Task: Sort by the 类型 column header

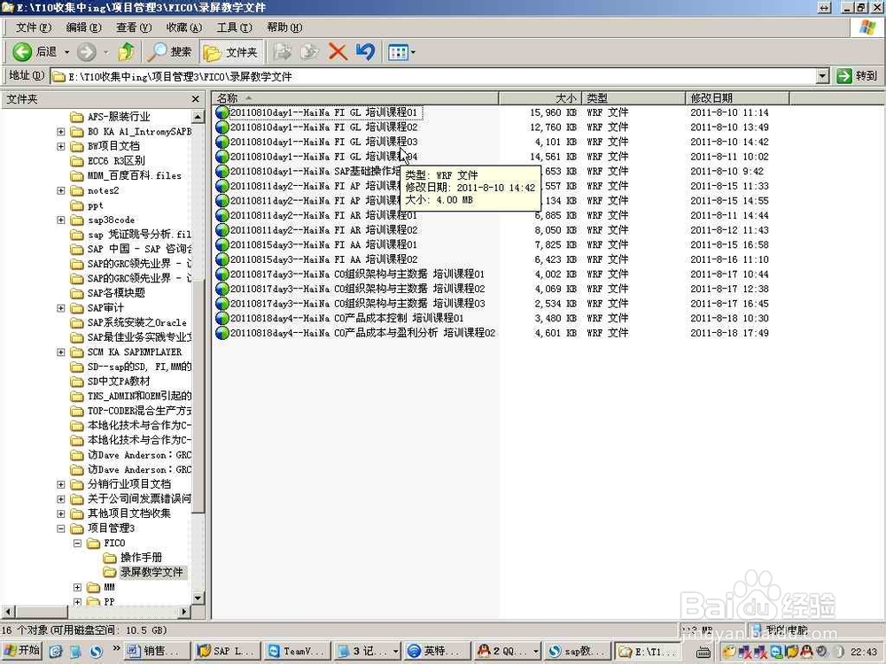Action: coord(633,98)
